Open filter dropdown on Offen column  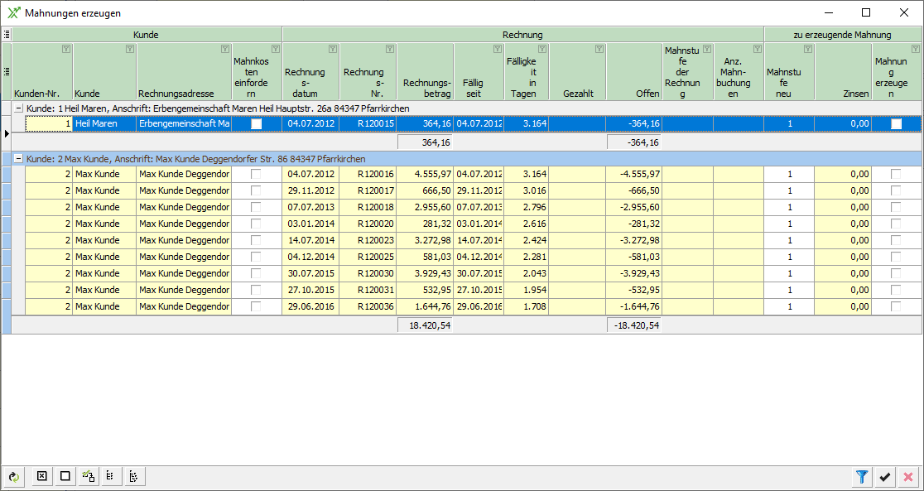(x=654, y=50)
